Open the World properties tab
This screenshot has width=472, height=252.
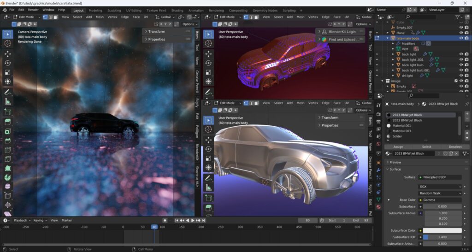(378, 144)
